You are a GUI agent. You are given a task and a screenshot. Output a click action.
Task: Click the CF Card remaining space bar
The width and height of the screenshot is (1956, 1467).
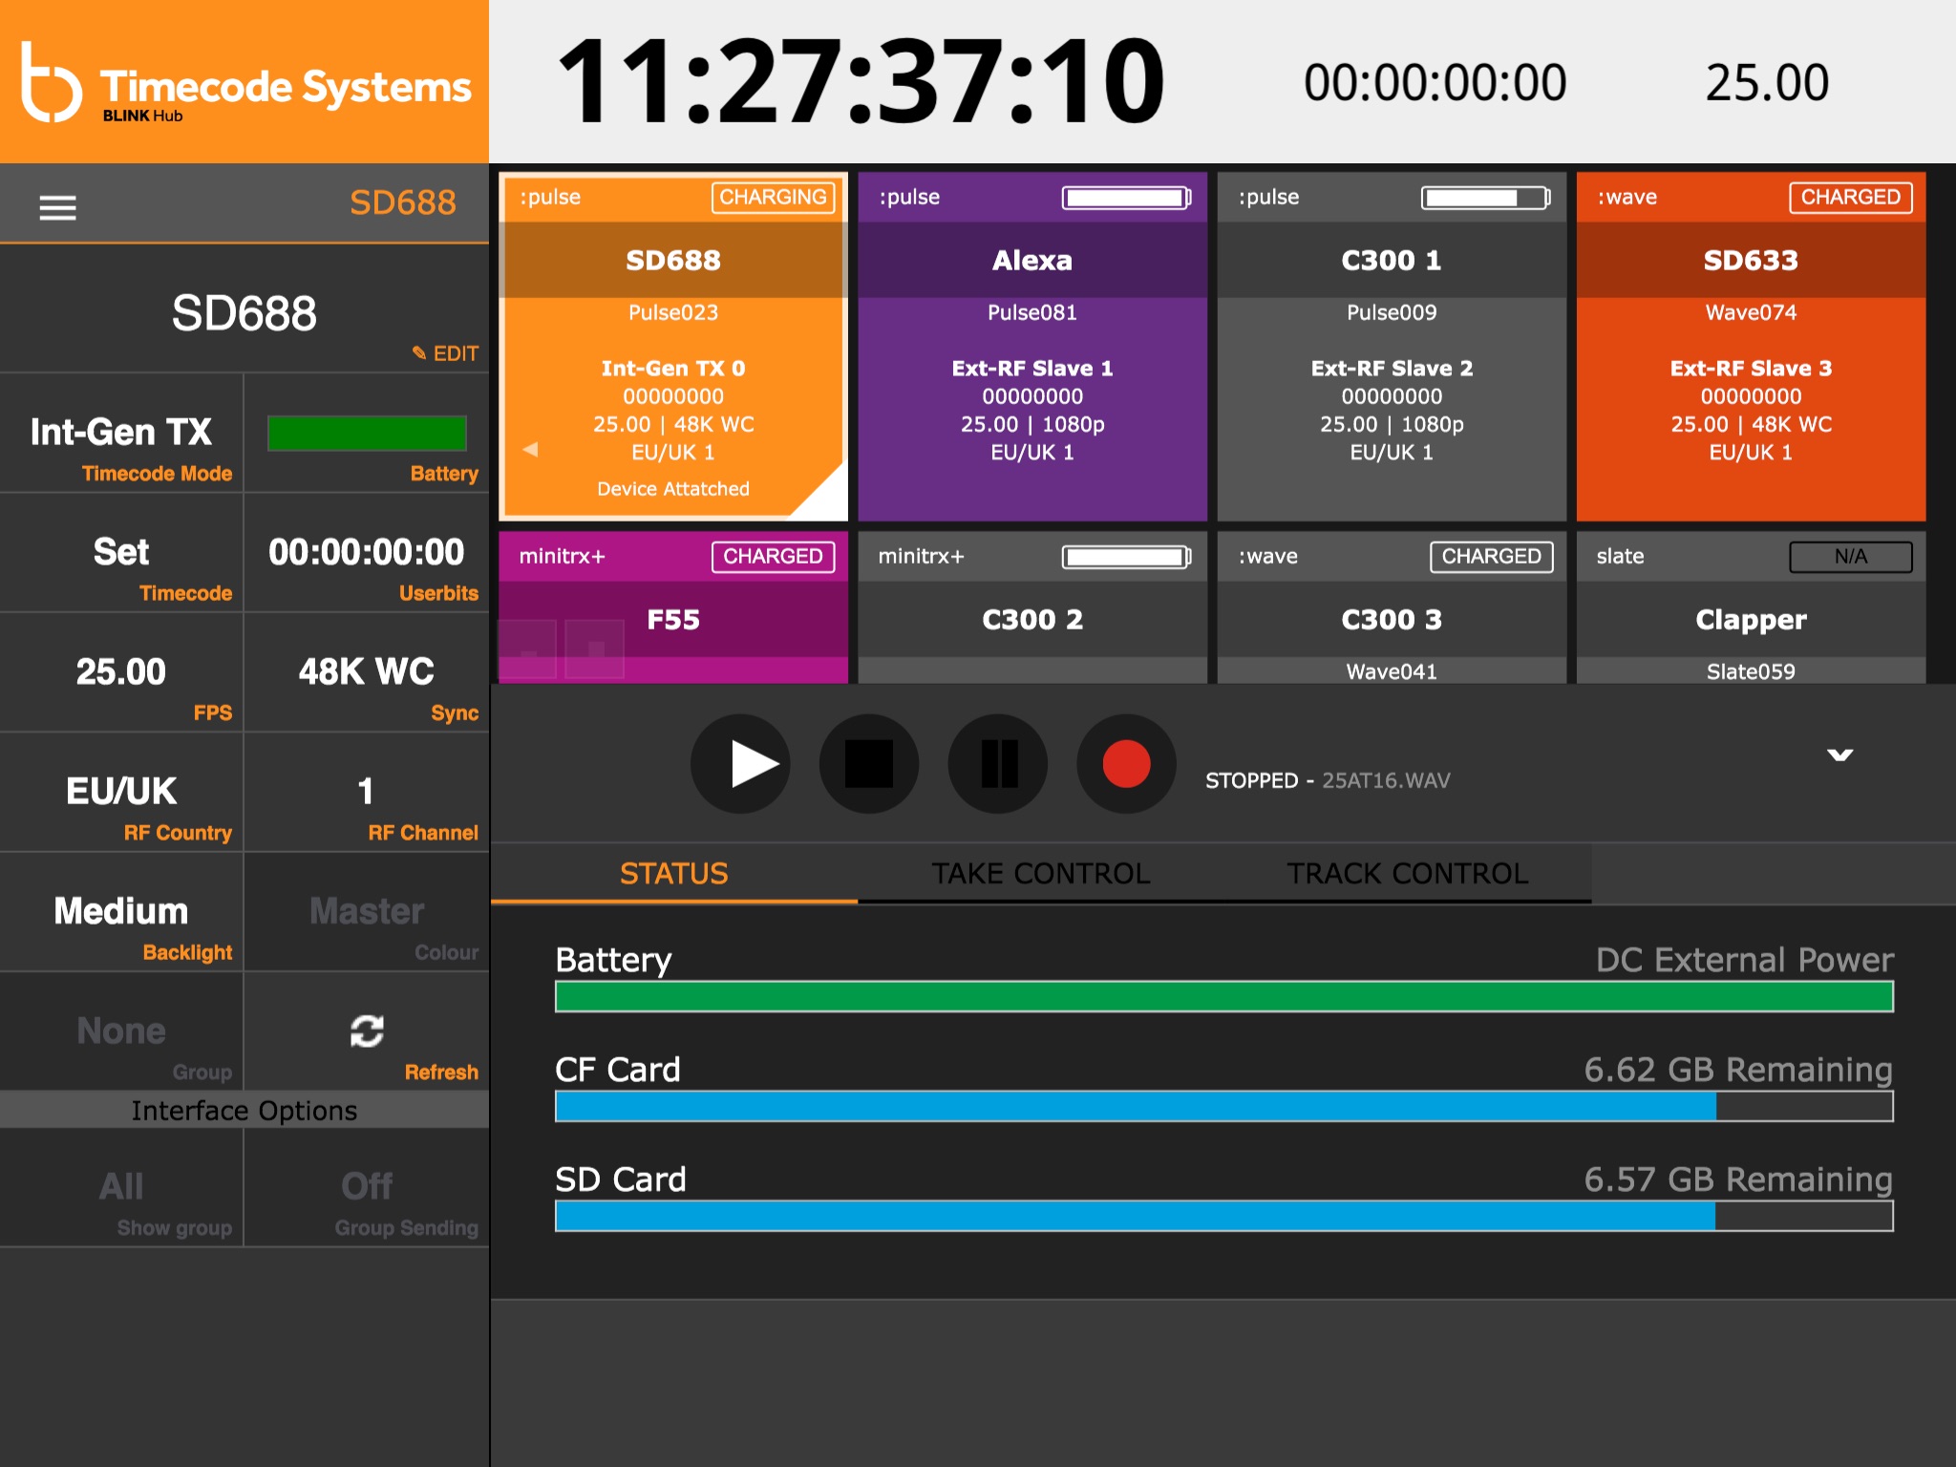[1222, 1106]
